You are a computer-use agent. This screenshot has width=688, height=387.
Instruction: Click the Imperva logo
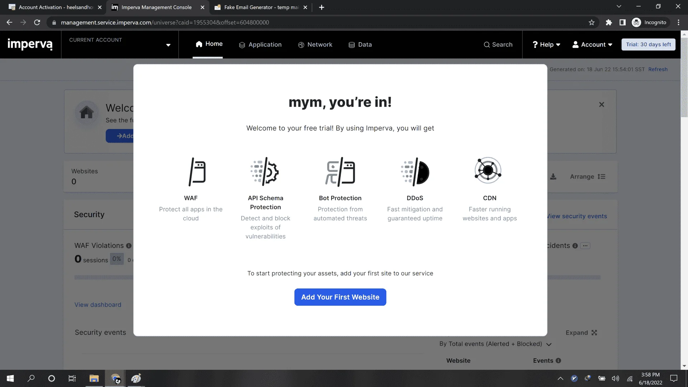pos(30,44)
